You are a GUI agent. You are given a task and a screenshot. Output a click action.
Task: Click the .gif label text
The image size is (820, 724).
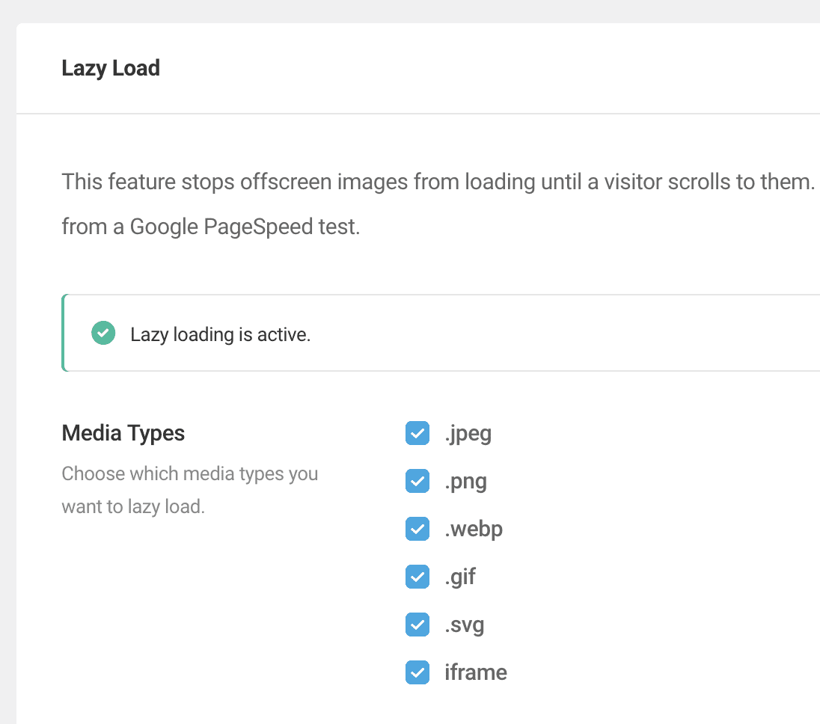click(x=460, y=577)
